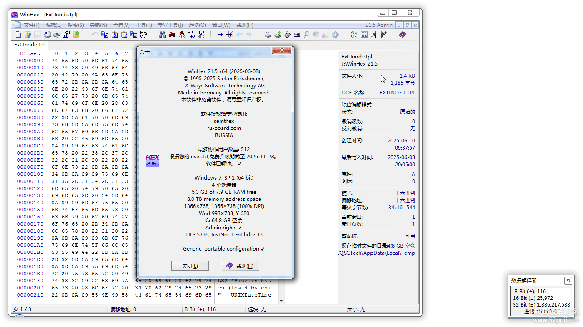Screen dimensions: 583x327
Task: Click the 关闭(L) button in About dialog
Action: click(x=190, y=266)
